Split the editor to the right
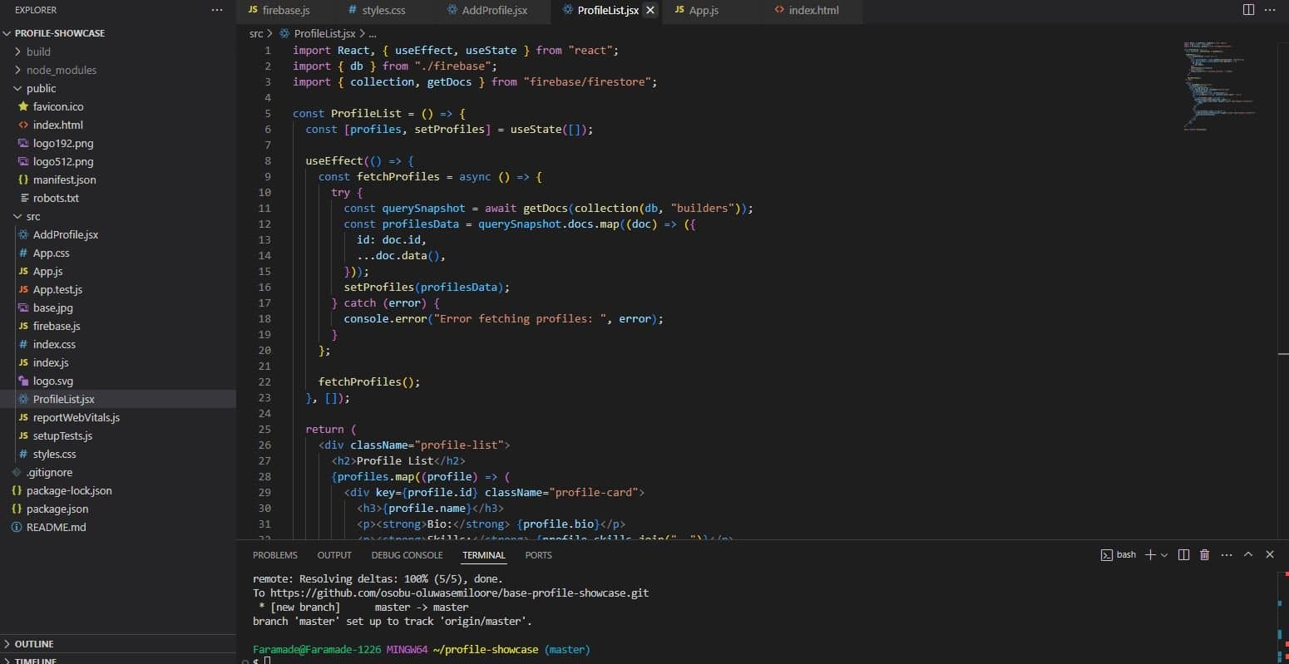The height and width of the screenshot is (664, 1289). (x=1248, y=10)
